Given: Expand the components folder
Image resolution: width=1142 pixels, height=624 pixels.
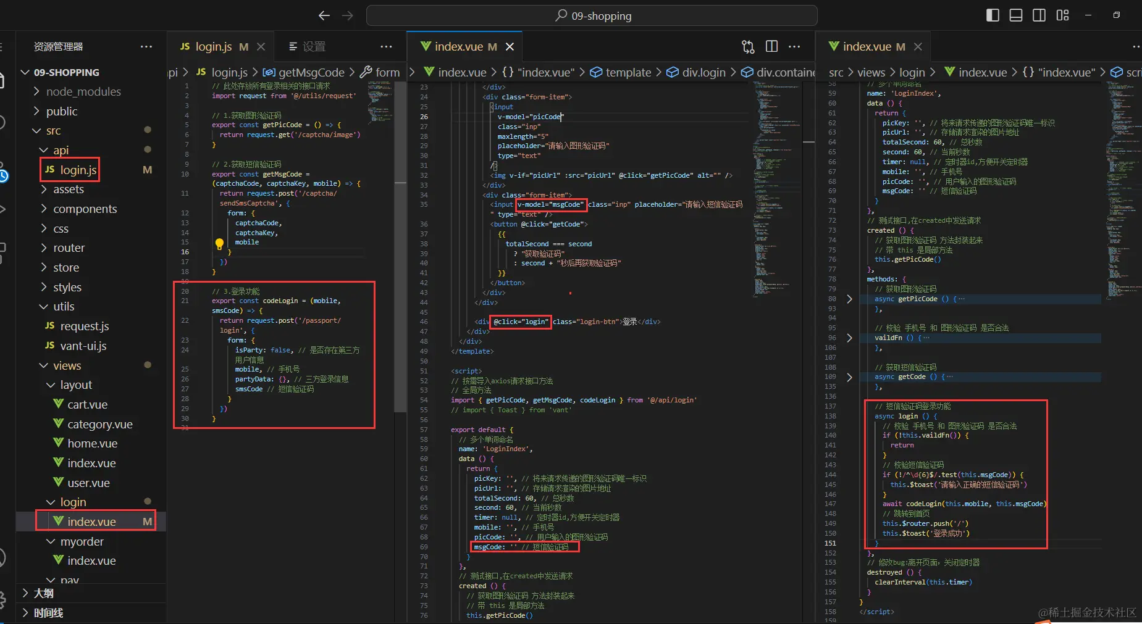Looking at the screenshot, I should coord(85,209).
